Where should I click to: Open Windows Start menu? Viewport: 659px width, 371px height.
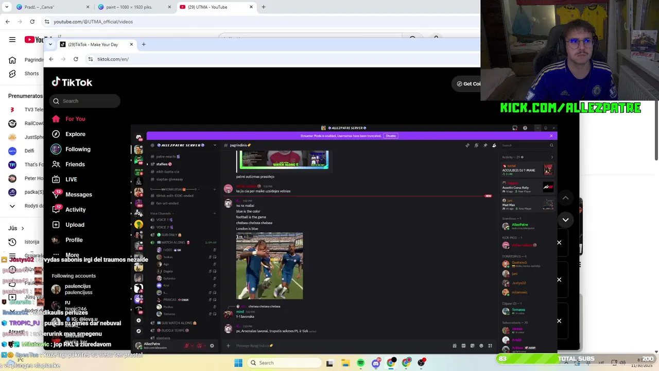238,363
